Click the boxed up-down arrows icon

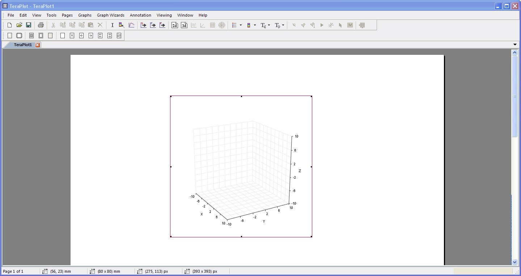pos(119,35)
